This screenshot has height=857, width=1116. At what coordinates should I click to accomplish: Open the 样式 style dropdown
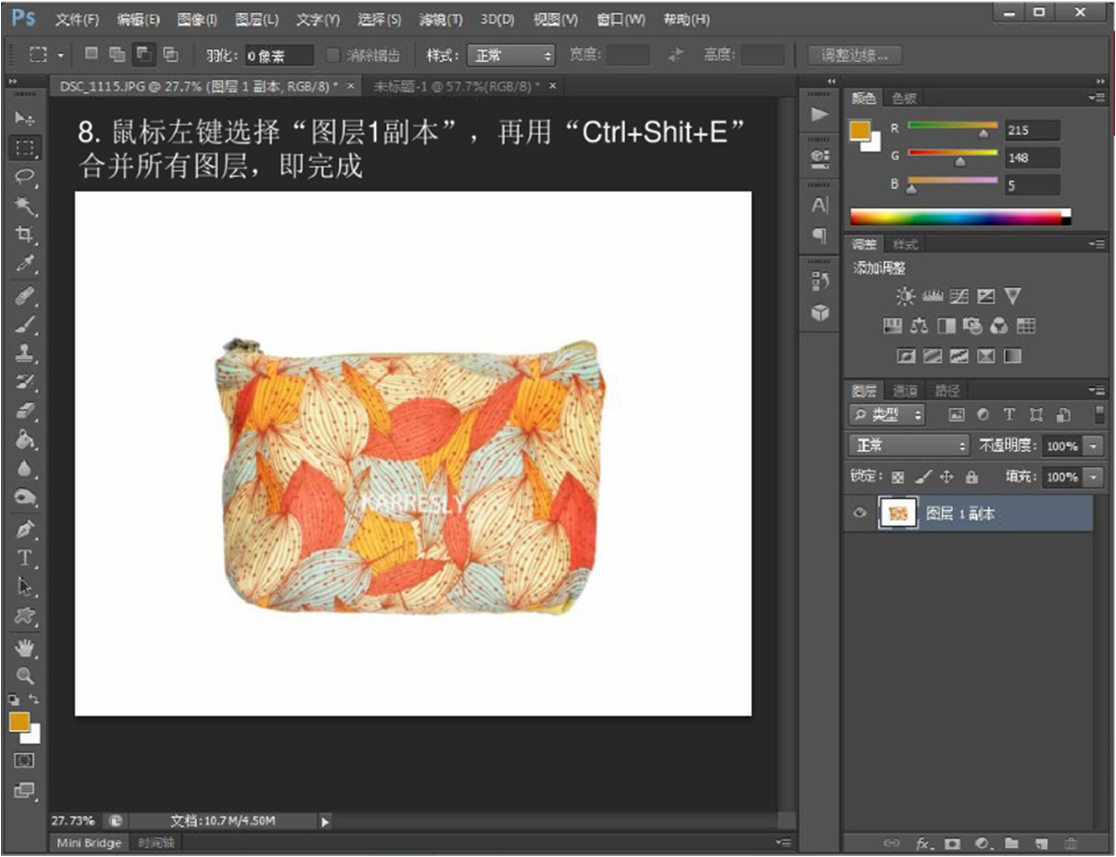(x=511, y=55)
